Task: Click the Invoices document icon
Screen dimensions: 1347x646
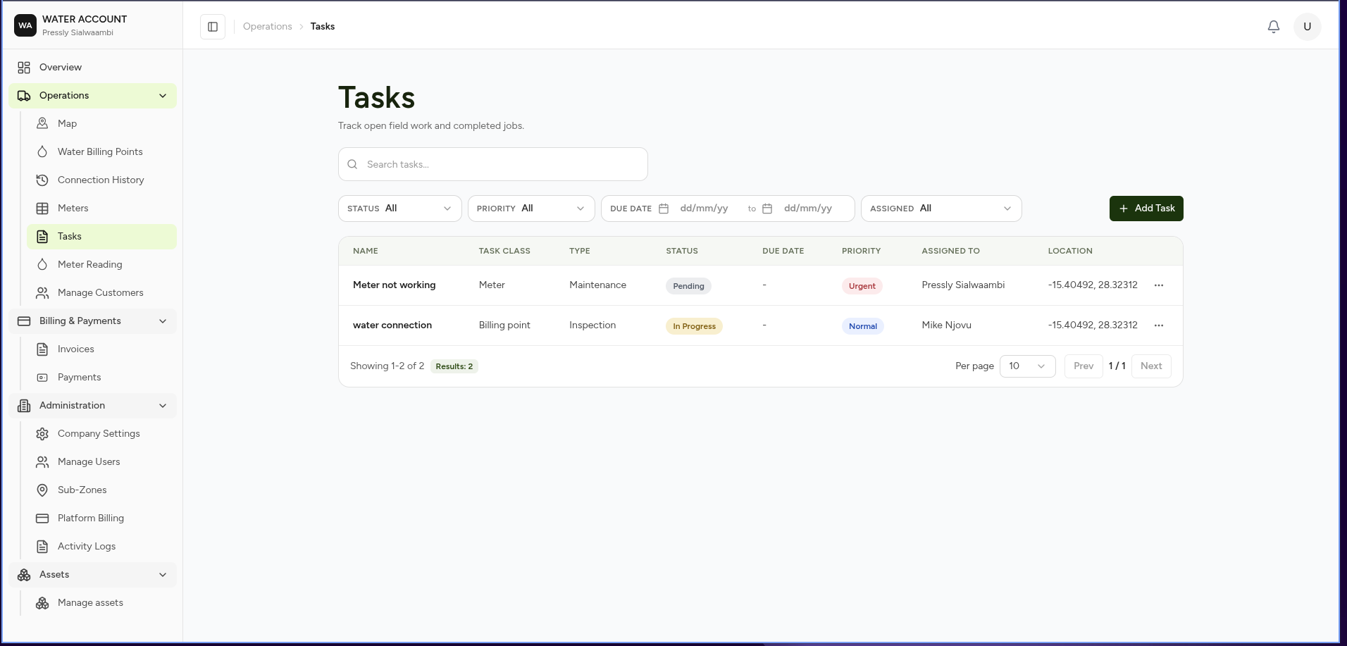Action: coord(42,349)
